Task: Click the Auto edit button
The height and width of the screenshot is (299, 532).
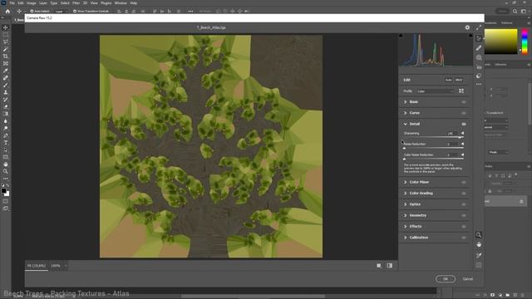Action: [x=449, y=80]
